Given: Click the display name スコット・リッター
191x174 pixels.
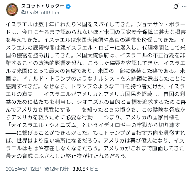Looking at the screenshot, I should tap(43, 6).
